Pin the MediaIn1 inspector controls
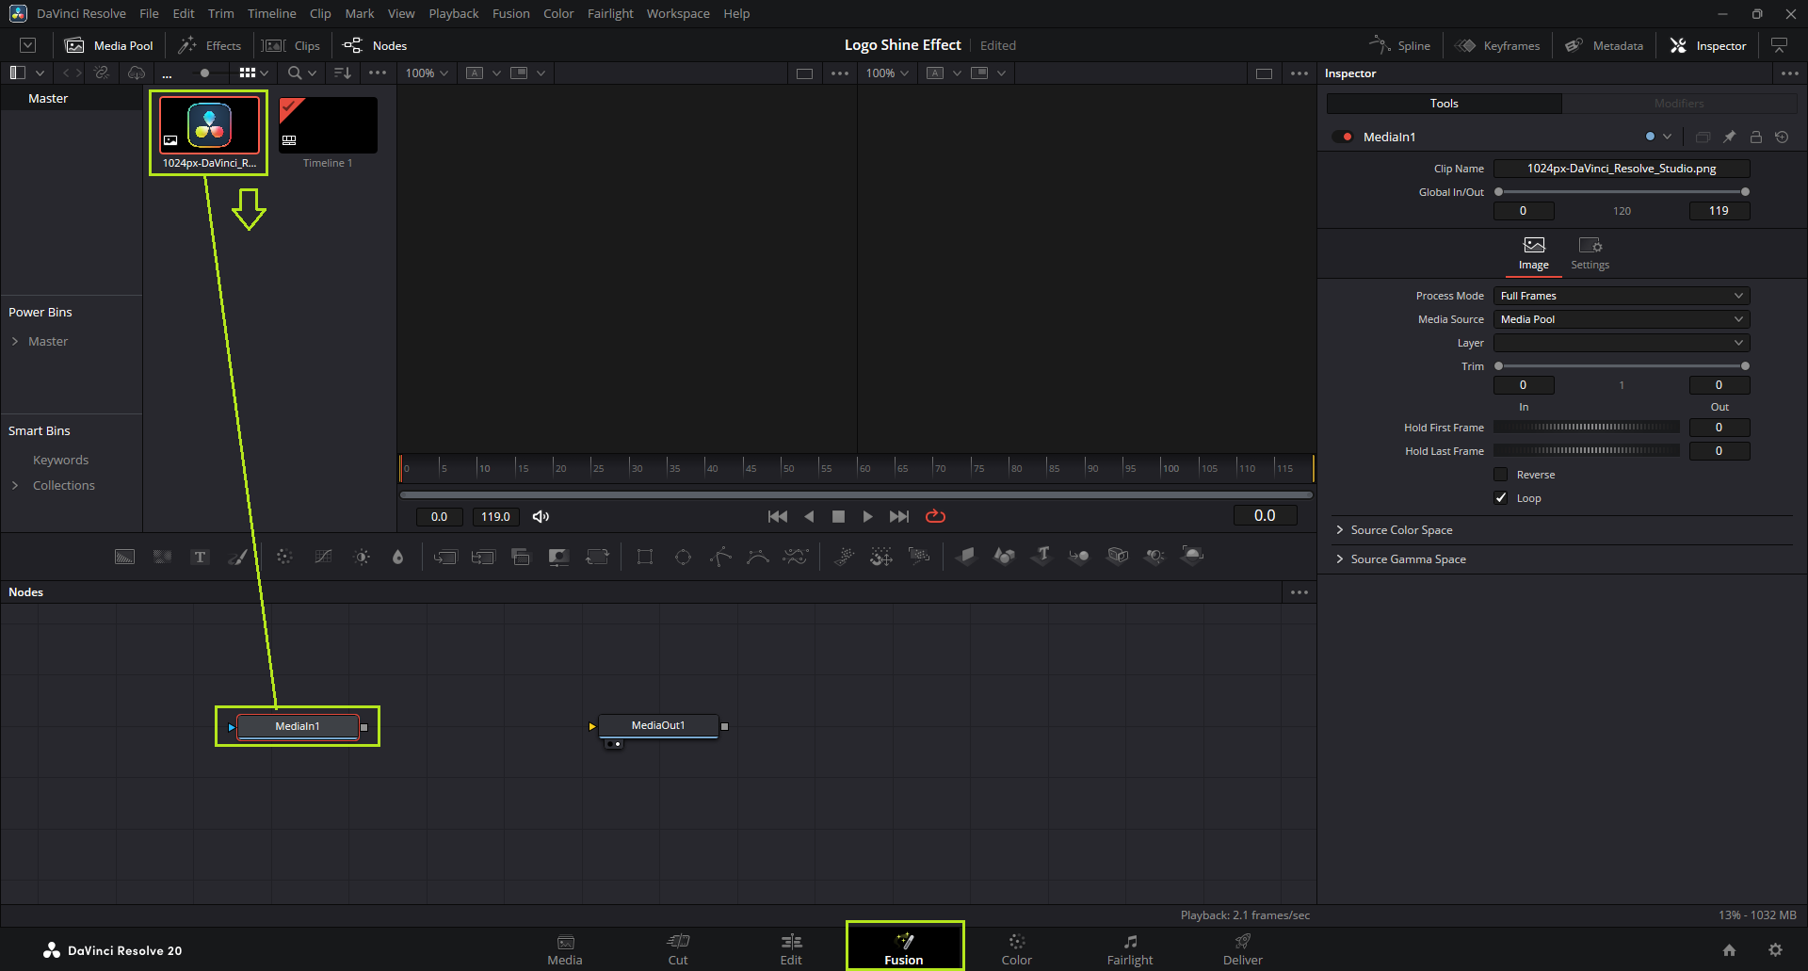The image size is (1808, 971). 1729,137
